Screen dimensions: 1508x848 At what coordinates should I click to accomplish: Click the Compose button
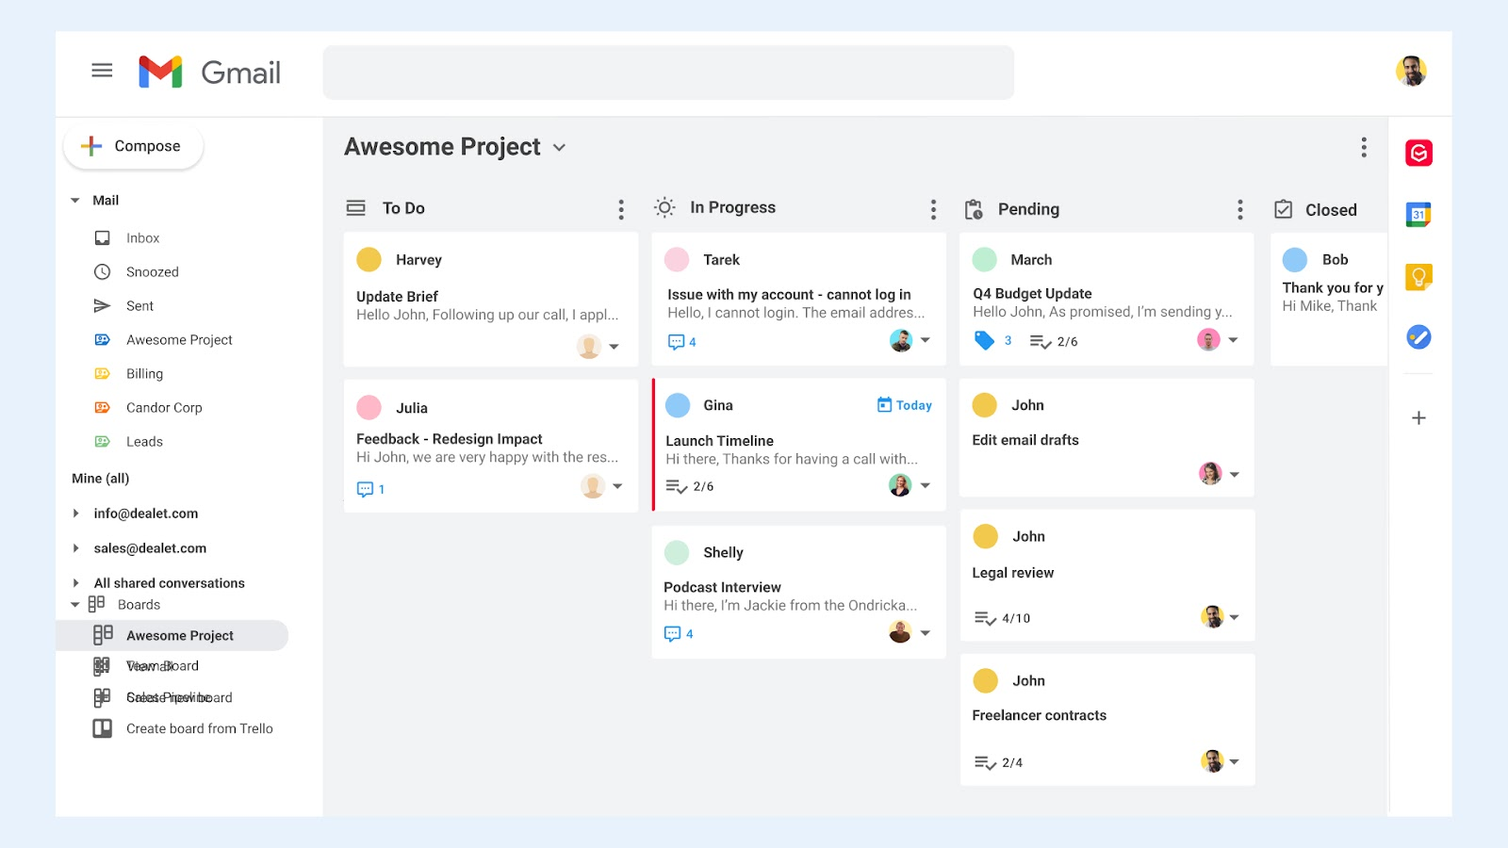[133, 146]
